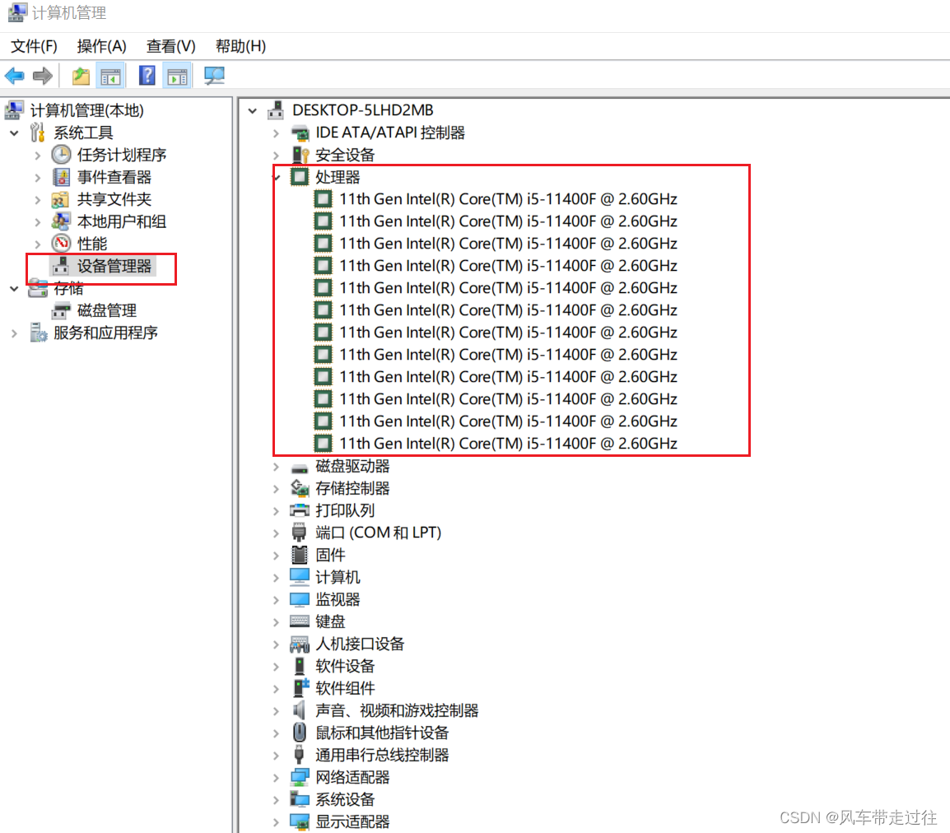The height and width of the screenshot is (833, 950).
Task: Expand the 事件查看器 node
Action: tap(38, 178)
